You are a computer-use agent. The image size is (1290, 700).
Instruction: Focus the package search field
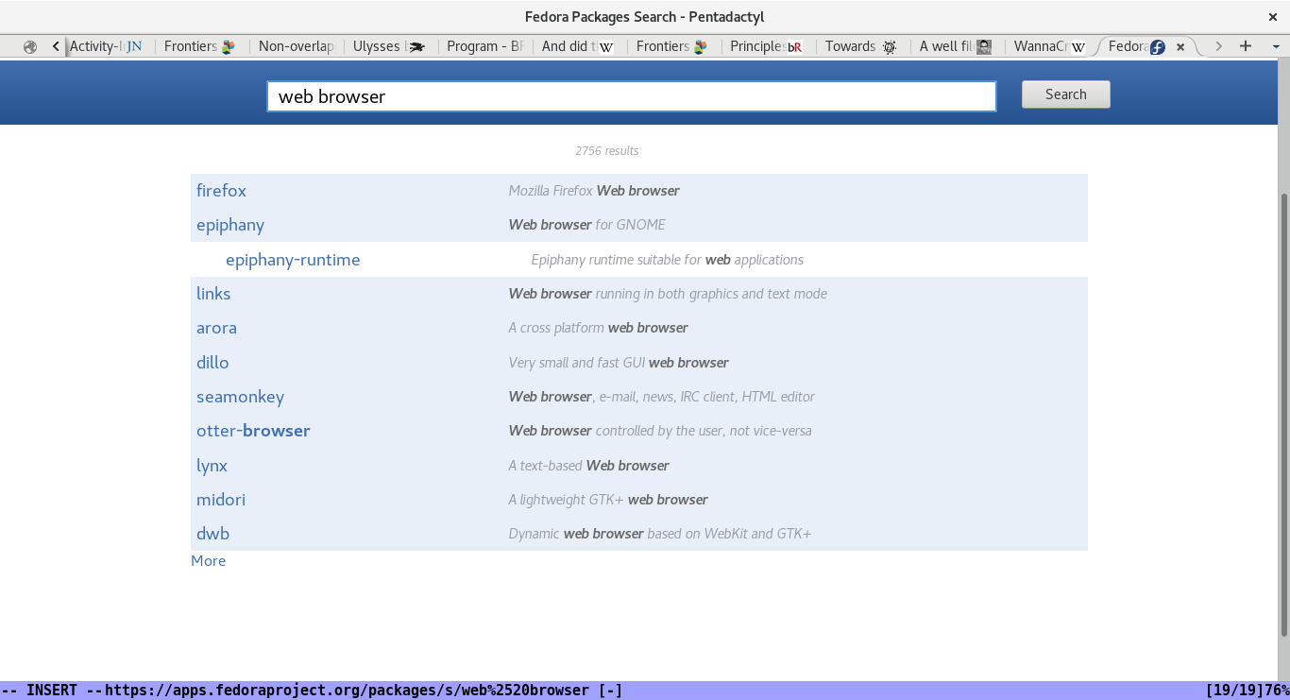coord(632,96)
